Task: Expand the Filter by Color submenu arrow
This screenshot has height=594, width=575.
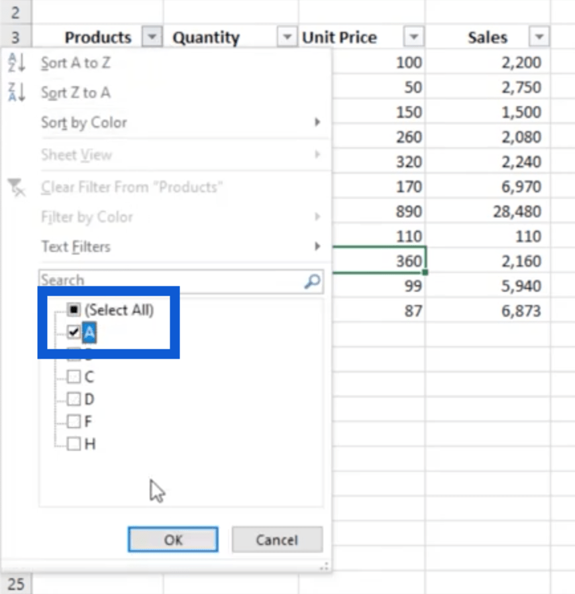Action: point(317,217)
